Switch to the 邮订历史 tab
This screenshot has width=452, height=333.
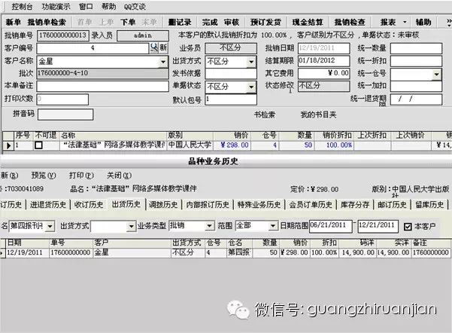pos(392,204)
